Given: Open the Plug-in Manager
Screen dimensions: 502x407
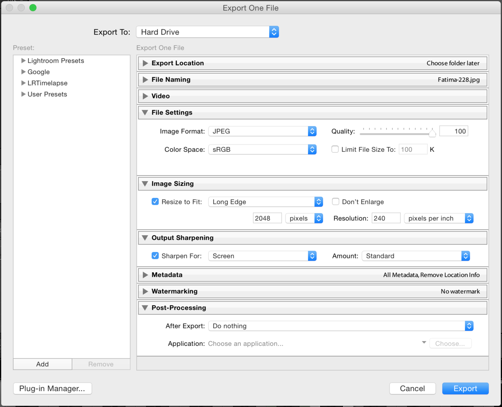Looking at the screenshot, I should click(x=52, y=389).
